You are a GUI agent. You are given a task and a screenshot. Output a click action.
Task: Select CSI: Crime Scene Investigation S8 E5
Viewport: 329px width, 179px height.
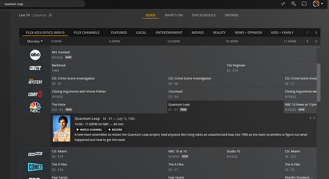point(109,81)
